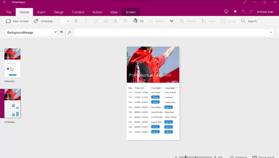The height and width of the screenshot is (158, 279).
Task: Click the Undo arrow icon
Action: pyautogui.click(x=243, y=11)
